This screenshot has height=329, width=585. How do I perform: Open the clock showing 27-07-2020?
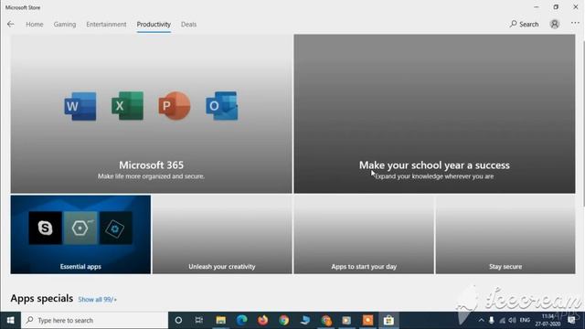pos(548,321)
